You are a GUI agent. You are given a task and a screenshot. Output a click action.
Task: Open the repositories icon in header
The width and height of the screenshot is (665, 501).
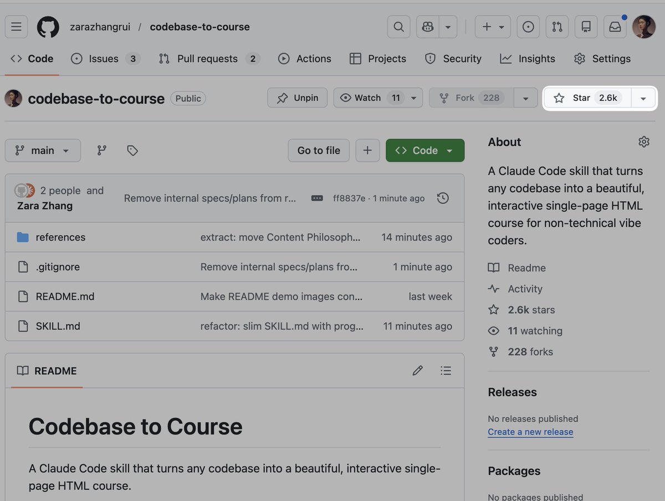pyautogui.click(x=586, y=27)
